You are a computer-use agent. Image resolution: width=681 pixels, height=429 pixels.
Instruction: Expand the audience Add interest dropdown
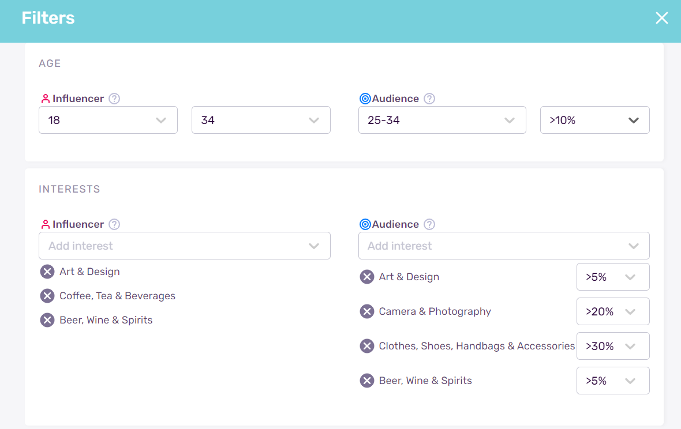tap(504, 245)
